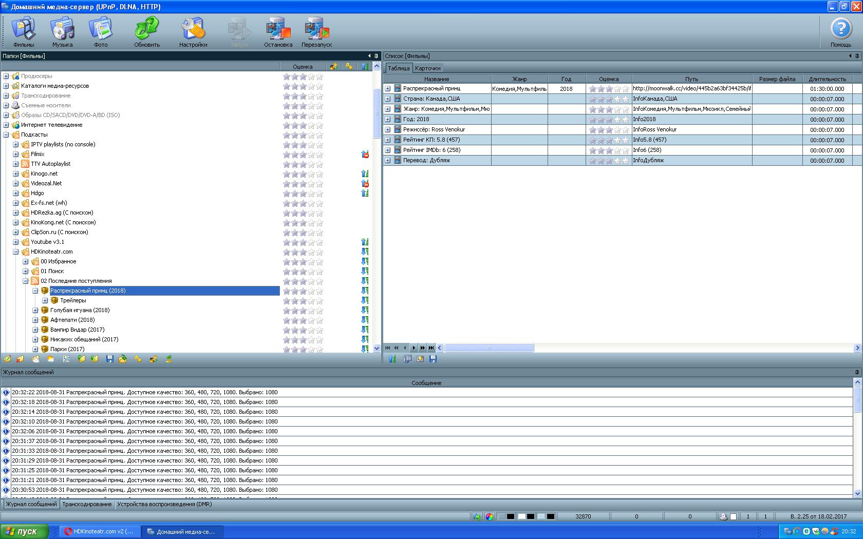Select the Фото (Photo) toolbar icon
The image size is (863, 539).
tap(101, 32)
